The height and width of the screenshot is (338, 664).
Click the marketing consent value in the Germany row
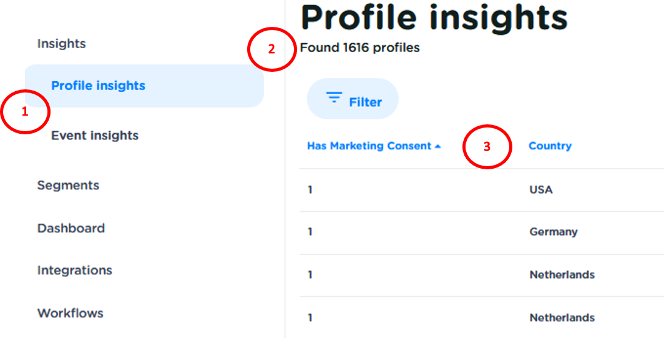coord(310,232)
